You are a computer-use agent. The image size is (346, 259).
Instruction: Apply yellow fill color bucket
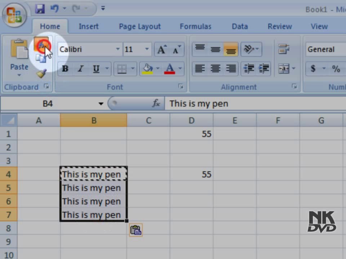pyautogui.click(x=148, y=69)
